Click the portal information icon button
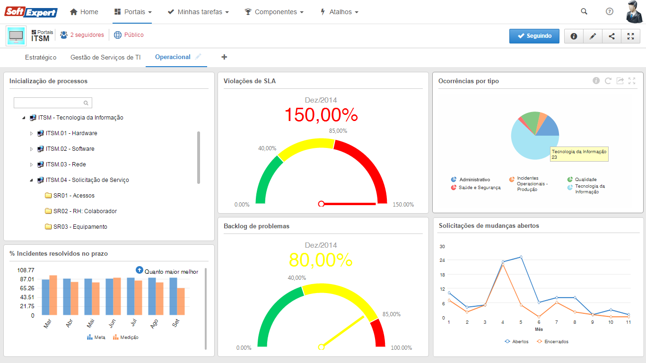The width and height of the screenshot is (646, 363). point(574,36)
